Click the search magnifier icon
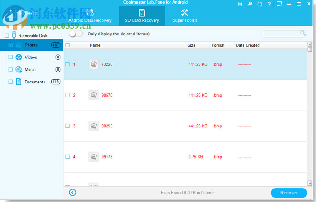 [x=303, y=33]
